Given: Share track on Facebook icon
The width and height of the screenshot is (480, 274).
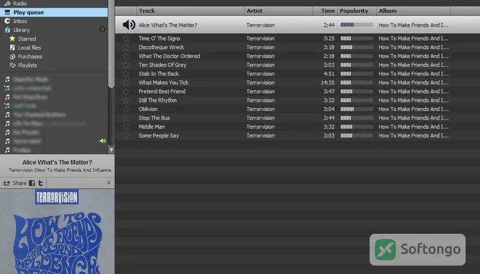Looking at the screenshot, I should pos(32,183).
